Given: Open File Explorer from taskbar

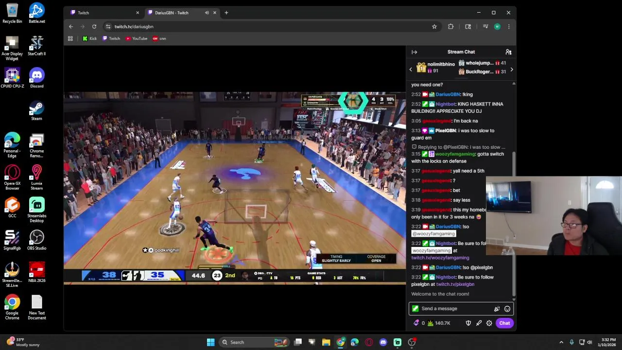Looking at the screenshot, I should click(326, 342).
